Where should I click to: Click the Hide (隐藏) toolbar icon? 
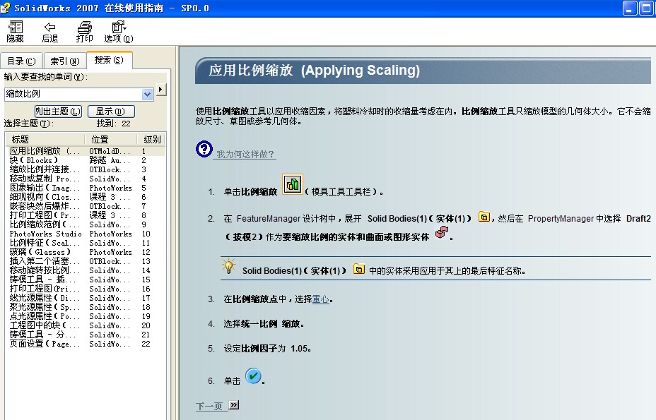click(16, 32)
